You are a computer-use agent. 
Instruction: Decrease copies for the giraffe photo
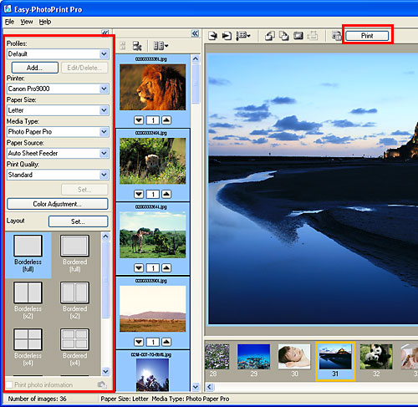click(139, 268)
